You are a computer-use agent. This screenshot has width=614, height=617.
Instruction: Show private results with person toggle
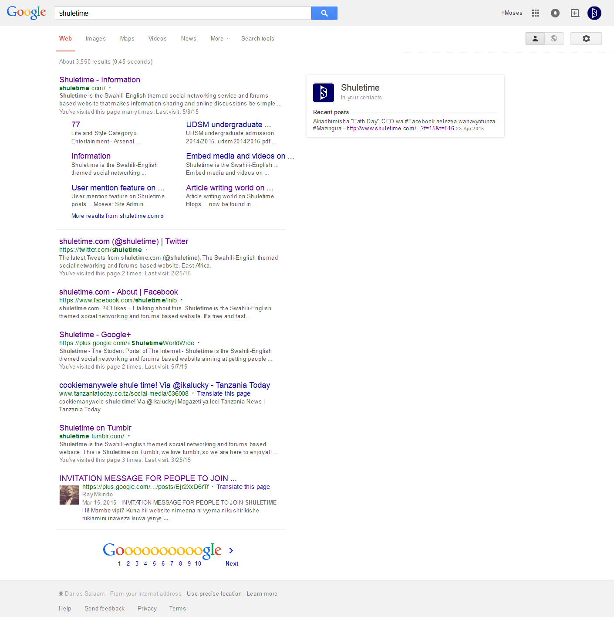[x=535, y=39]
